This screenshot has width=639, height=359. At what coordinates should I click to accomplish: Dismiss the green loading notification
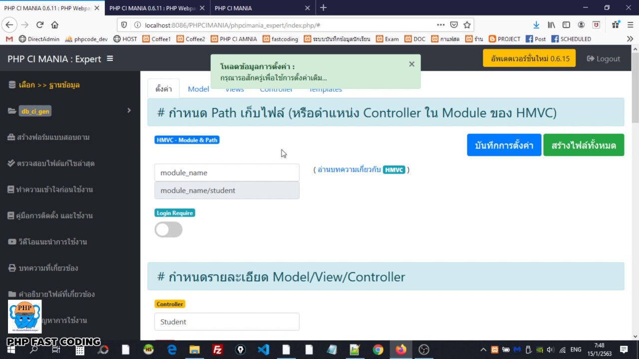click(411, 64)
